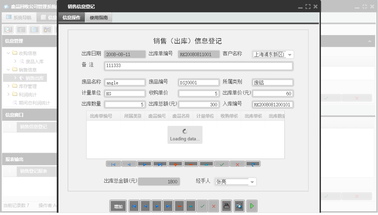Click the print icon on bottom toolbar
The width and height of the screenshot is (378, 215).
[226, 206]
